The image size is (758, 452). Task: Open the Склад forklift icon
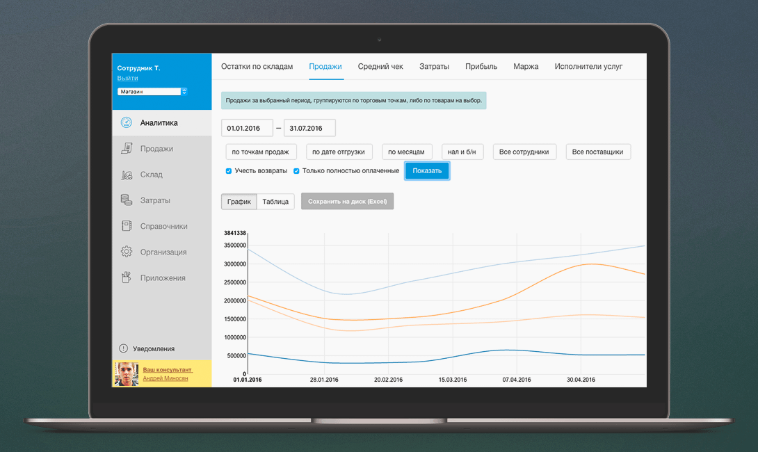coord(126,175)
